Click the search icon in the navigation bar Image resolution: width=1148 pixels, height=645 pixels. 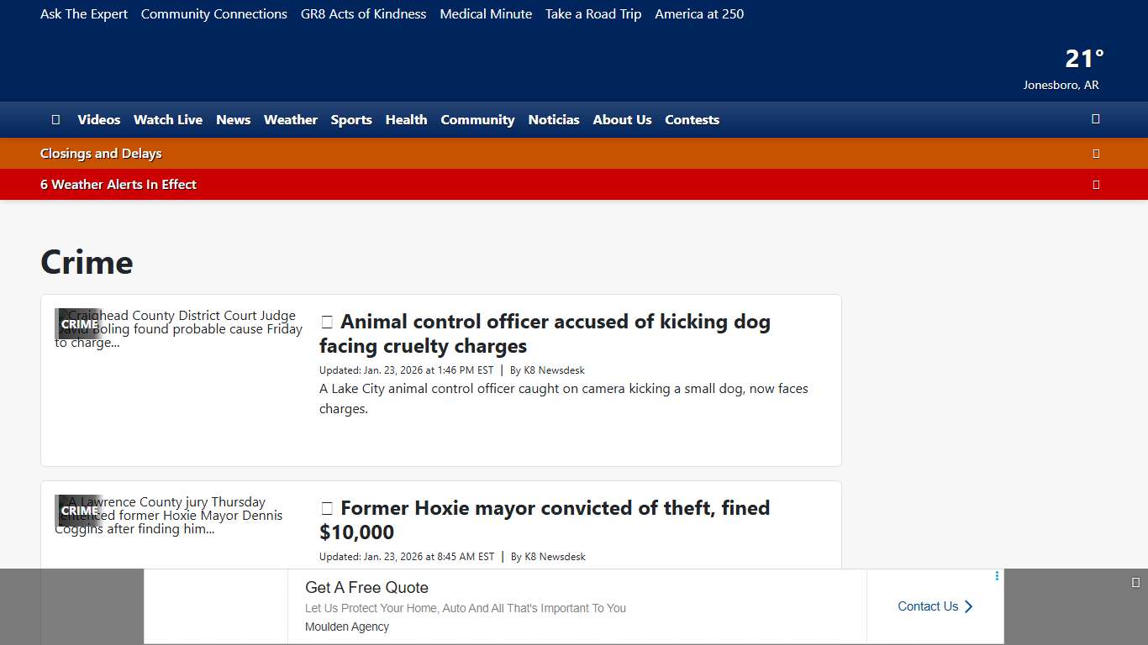point(1095,119)
